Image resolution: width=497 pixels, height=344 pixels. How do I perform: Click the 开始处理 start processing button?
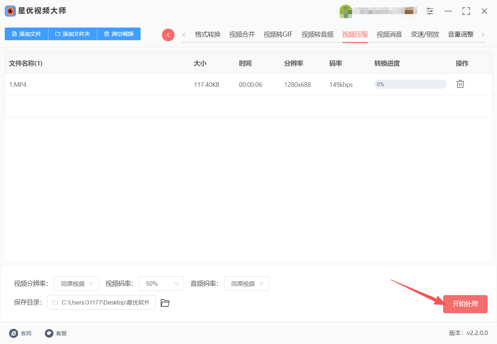[x=465, y=304]
